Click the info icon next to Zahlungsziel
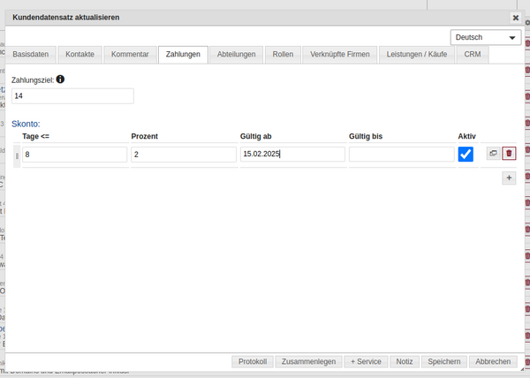The image size is (530, 378). pos(60,79)
